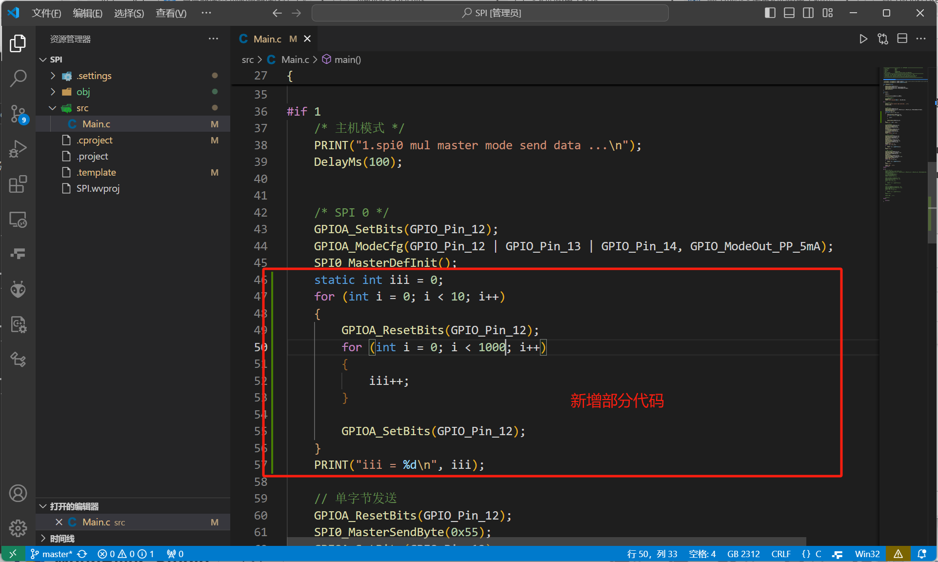The width and height of the screenshot is (938, 562).
Task: Open notifications bell in status bar
Action: click(922, 554)
